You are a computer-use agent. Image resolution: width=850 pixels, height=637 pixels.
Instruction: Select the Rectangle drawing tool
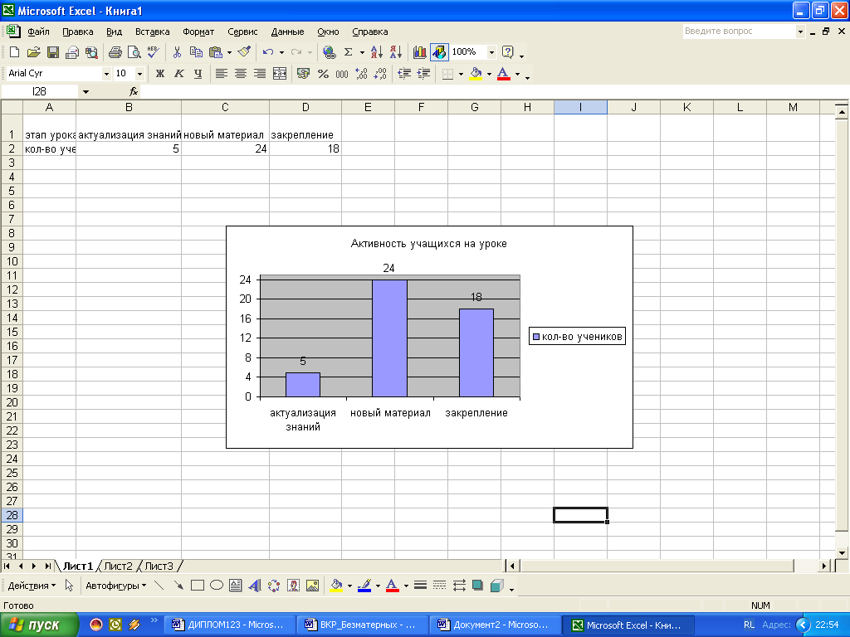tap(198, 586)
